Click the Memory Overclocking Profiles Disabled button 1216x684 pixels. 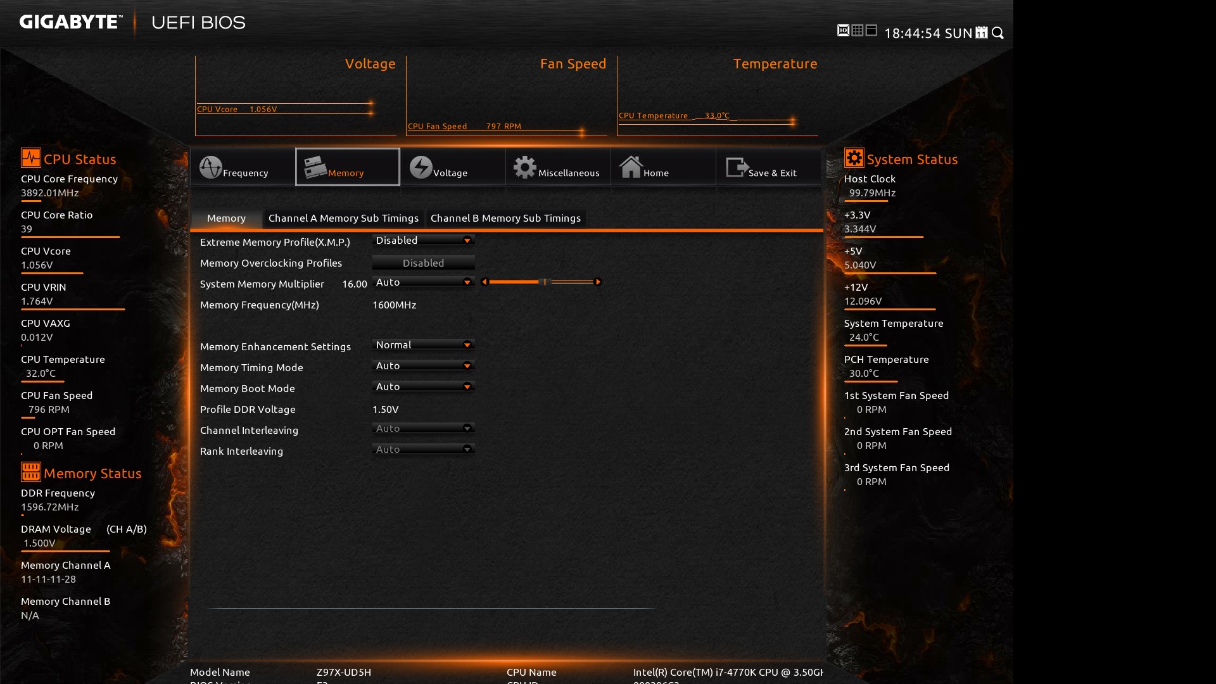[423, 263]
